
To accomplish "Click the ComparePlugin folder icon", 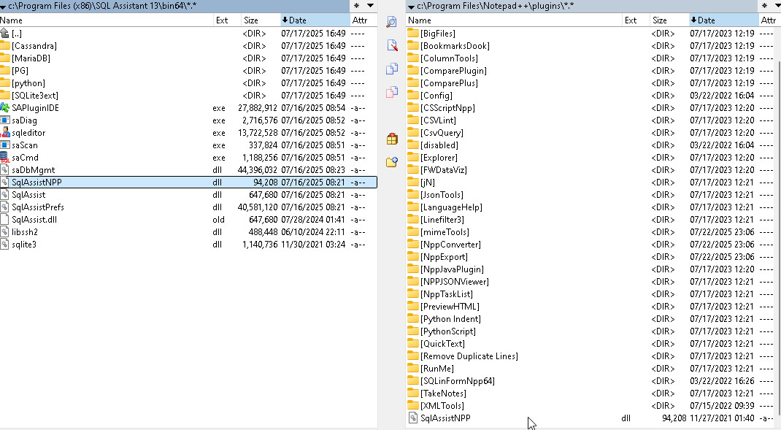I will pyautogui.click(x=413, y=71).
